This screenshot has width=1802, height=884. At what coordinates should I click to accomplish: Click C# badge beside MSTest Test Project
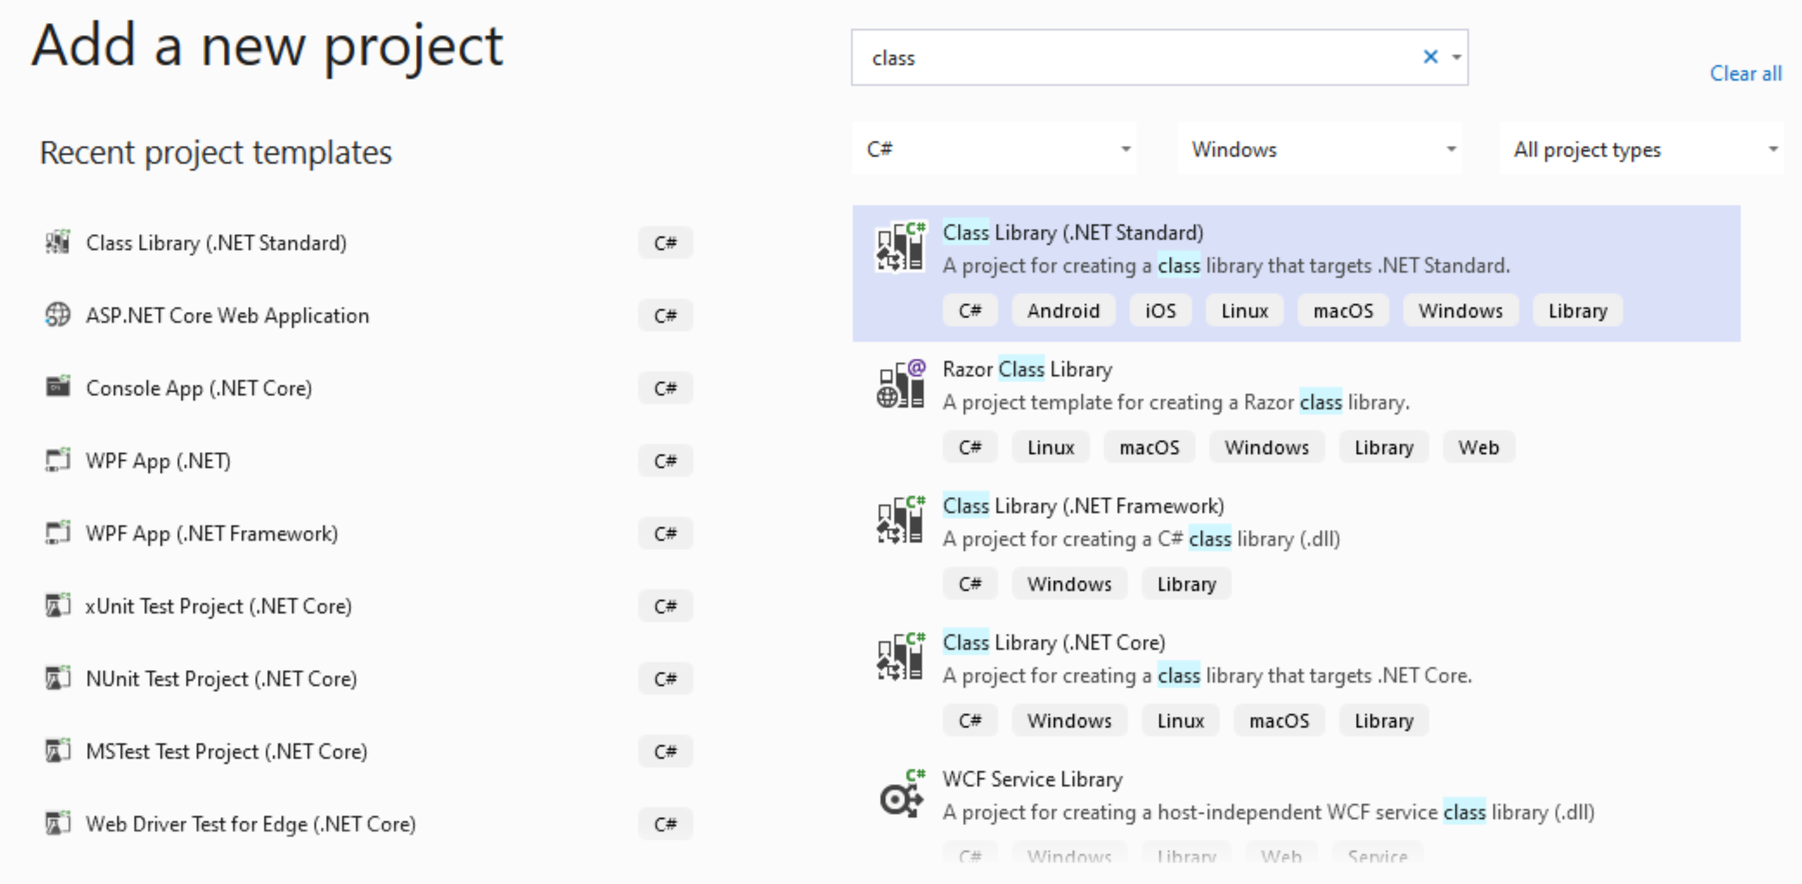pyautogui.click(x=665, y=752)
